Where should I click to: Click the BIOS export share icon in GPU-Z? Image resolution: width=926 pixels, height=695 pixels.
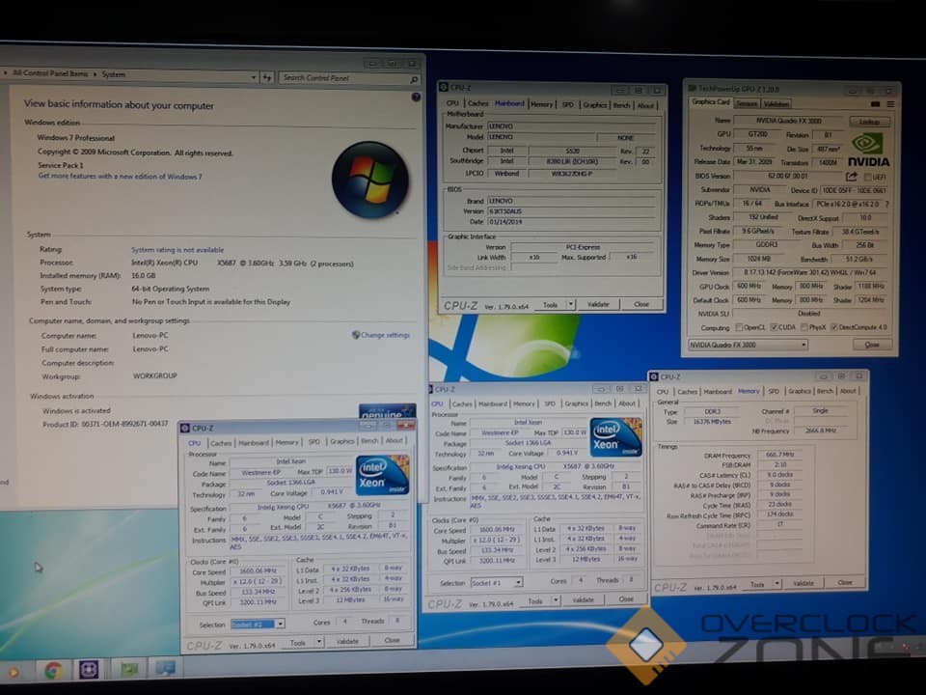[852, 177]
